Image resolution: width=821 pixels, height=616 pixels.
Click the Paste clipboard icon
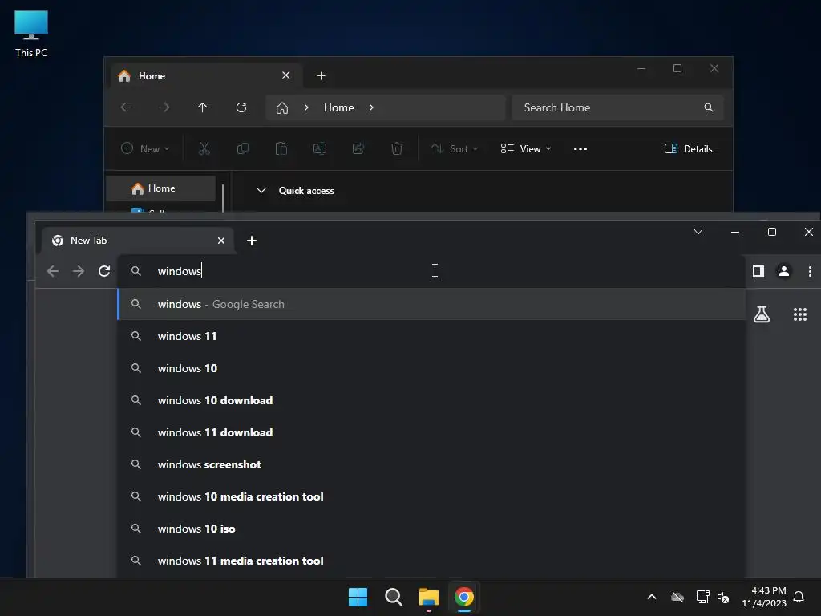click(x=281, y=148)
